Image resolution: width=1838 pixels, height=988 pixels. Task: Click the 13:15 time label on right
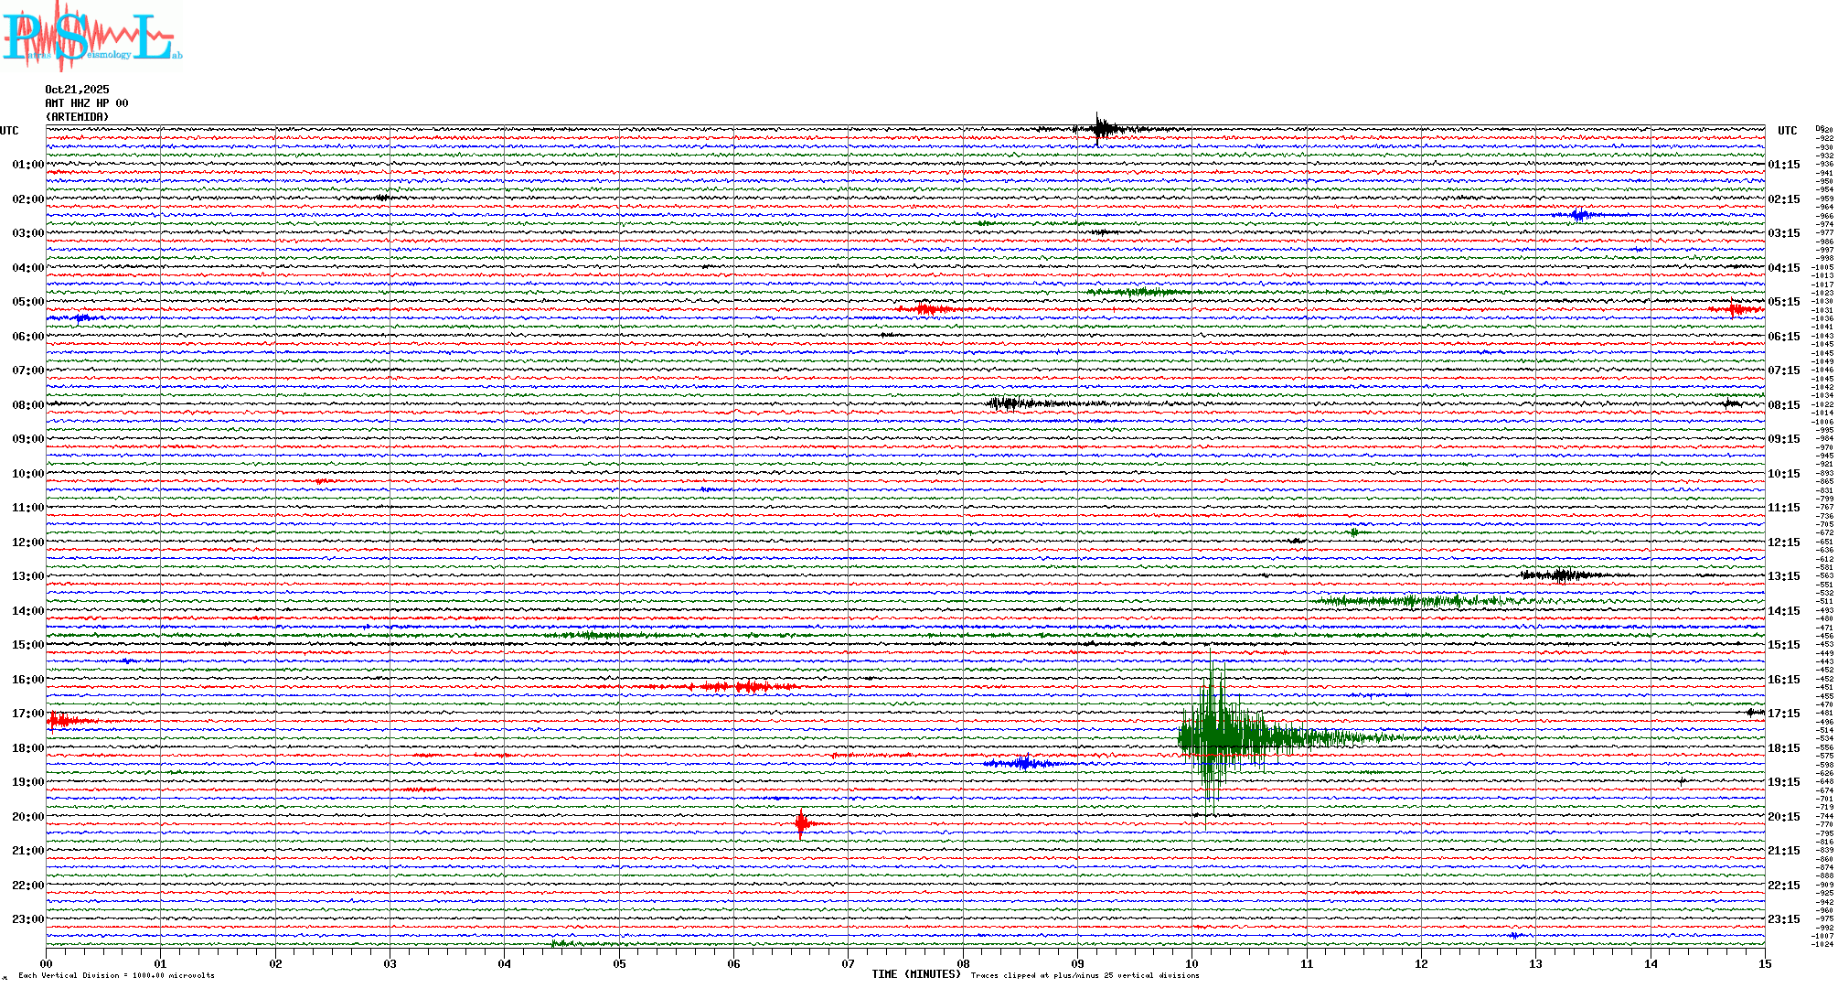click(1784, 576)
